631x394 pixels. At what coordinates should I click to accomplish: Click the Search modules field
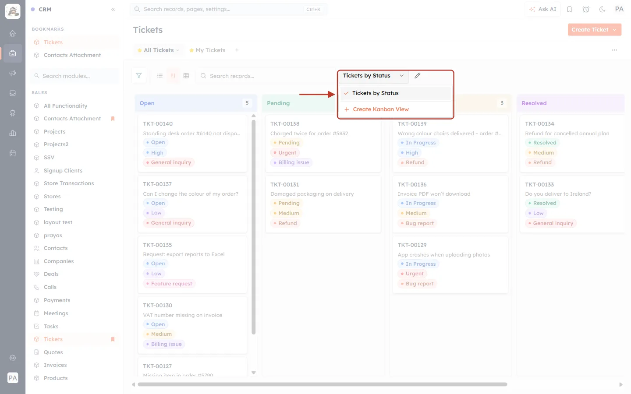[75, 76]
